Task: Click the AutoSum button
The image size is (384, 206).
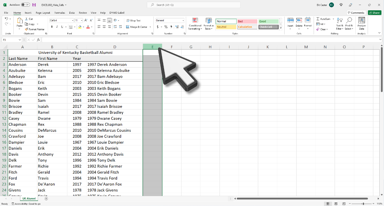Action: [x=323, y=19]
